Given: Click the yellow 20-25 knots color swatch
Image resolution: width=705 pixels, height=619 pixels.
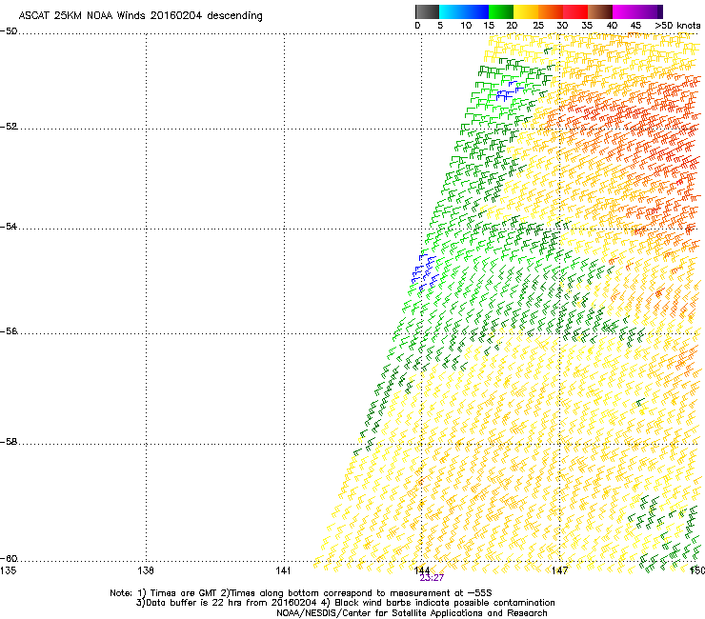Looking at the screenshot, I should tap(526, 11).
